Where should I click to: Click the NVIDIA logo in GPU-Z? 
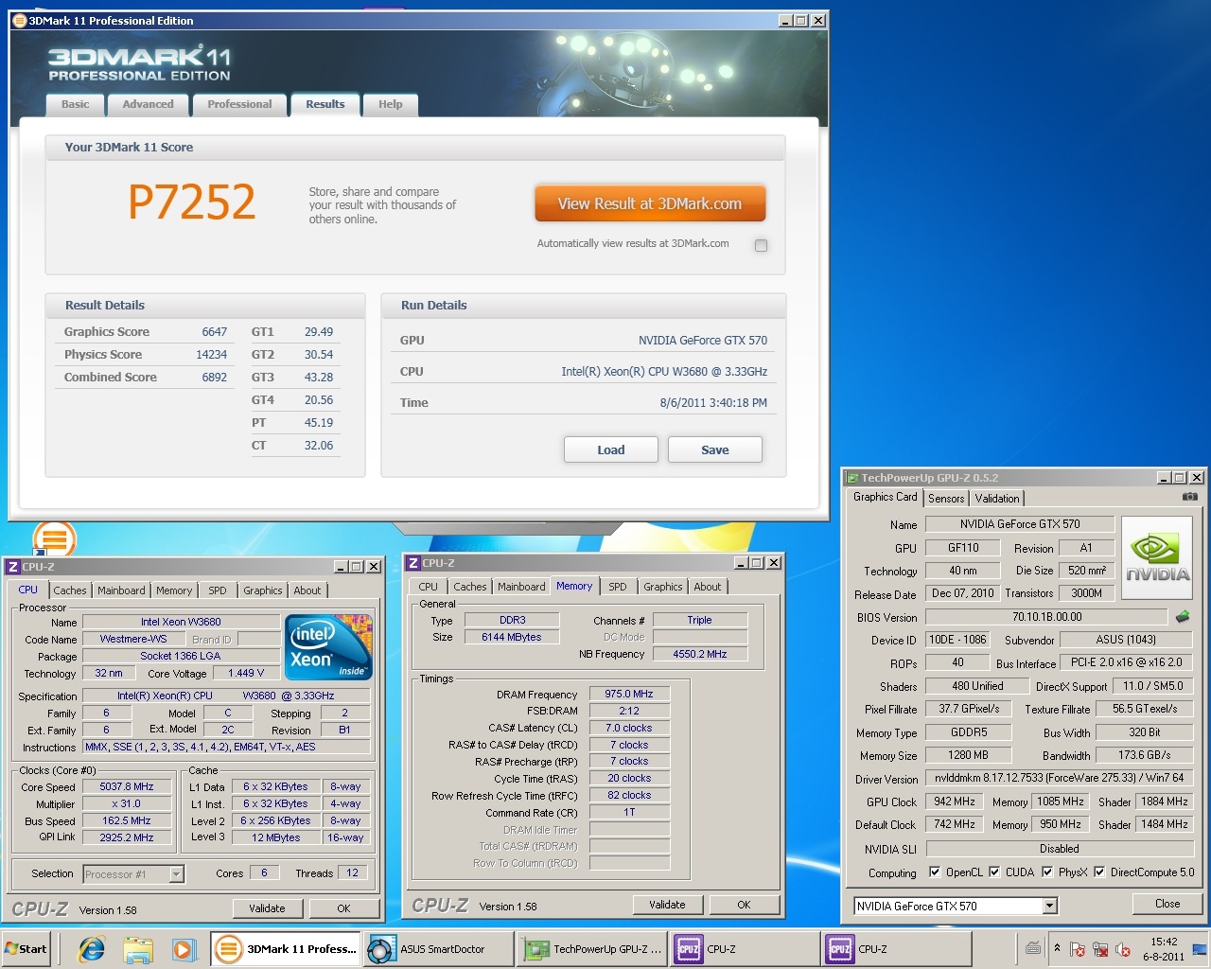coord(1156,556)
